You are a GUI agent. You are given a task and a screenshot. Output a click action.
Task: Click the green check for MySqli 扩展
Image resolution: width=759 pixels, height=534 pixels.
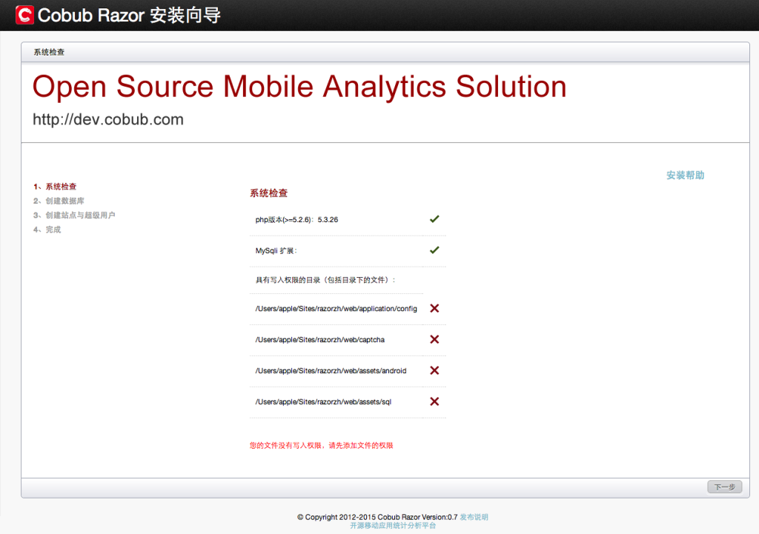point(434,250)
